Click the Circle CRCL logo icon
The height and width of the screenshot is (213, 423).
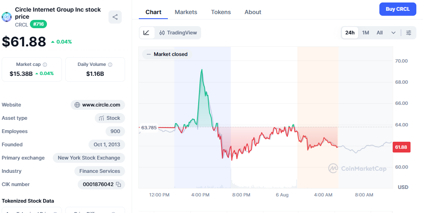[x=7, y=17]
